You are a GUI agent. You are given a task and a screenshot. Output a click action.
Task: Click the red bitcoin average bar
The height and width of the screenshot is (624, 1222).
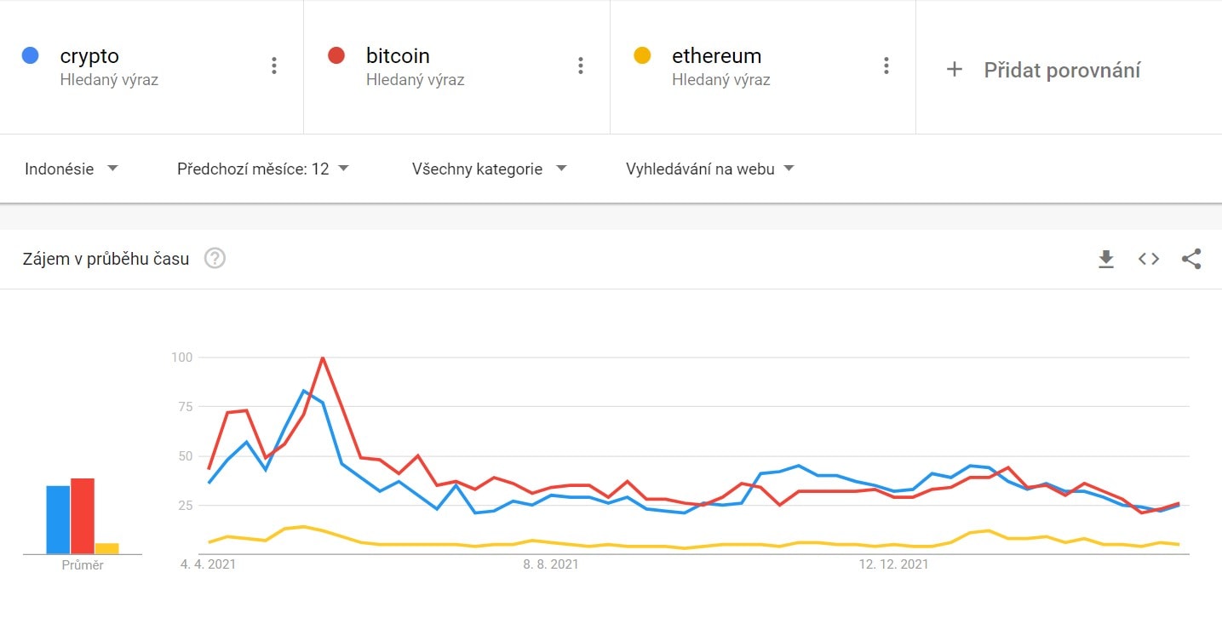(83, 516)
